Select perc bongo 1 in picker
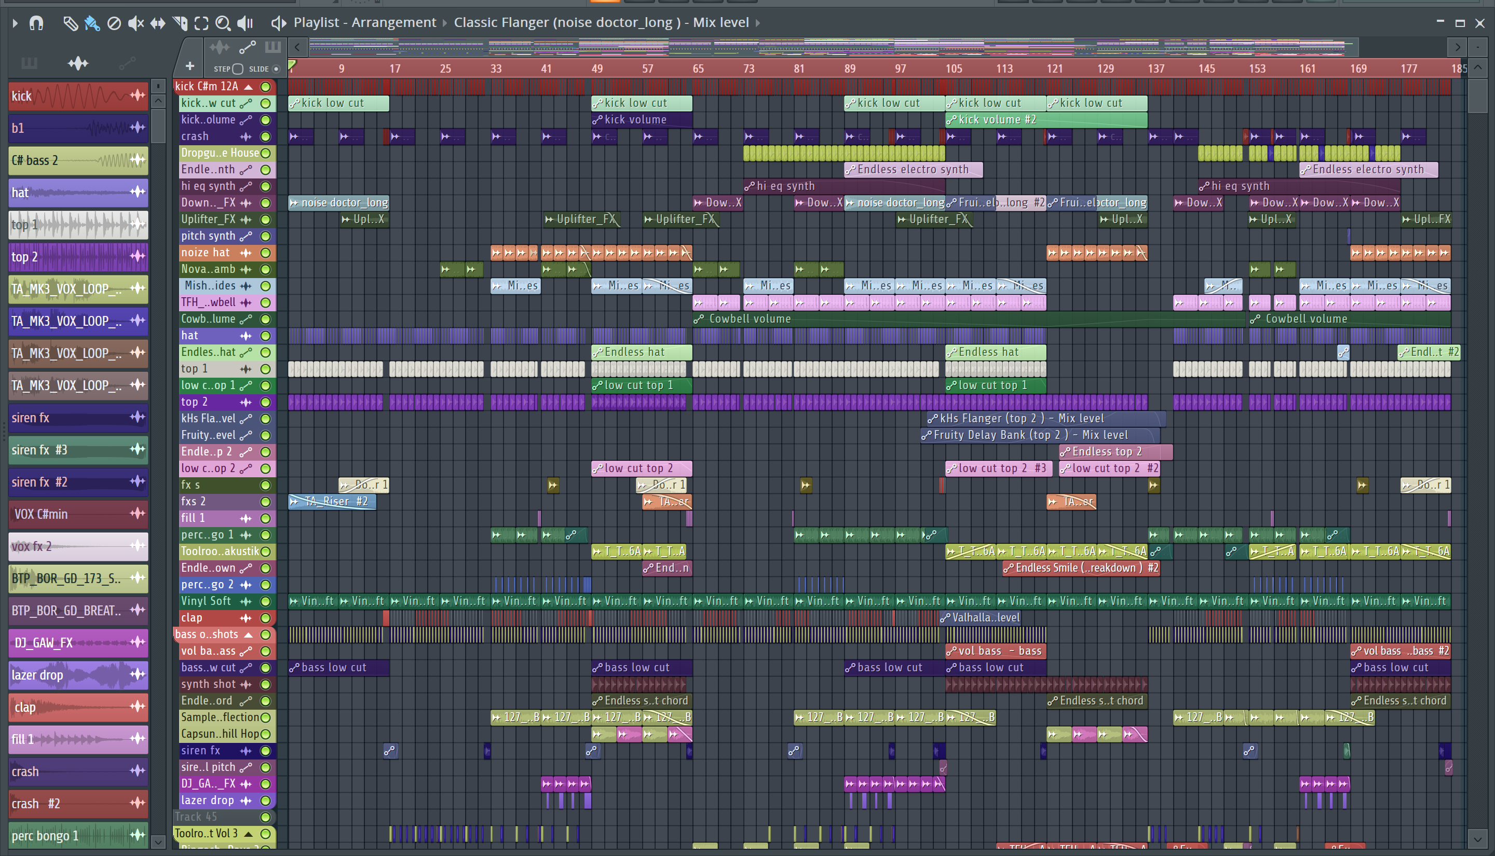The width and height of the screenshot is (1495, 856). tap(78, 835)
